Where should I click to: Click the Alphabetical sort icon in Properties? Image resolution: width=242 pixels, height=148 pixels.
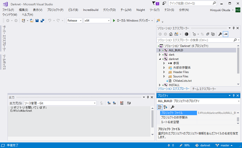(x=166, y=107)
